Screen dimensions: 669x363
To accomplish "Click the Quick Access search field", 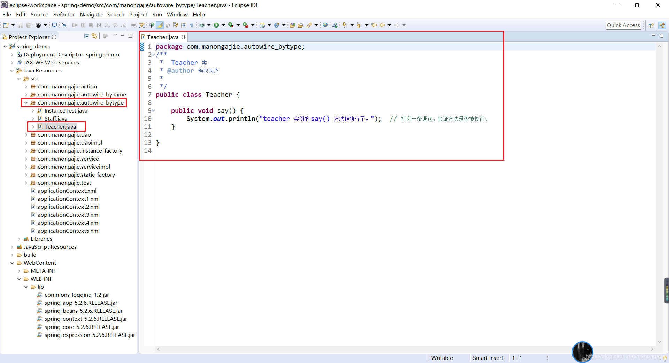I will pos(623,25).
